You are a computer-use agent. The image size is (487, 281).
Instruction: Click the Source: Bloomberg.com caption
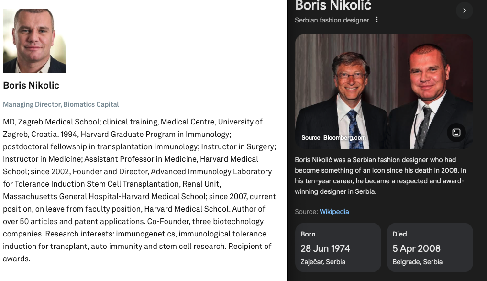[x=333, y=138]
